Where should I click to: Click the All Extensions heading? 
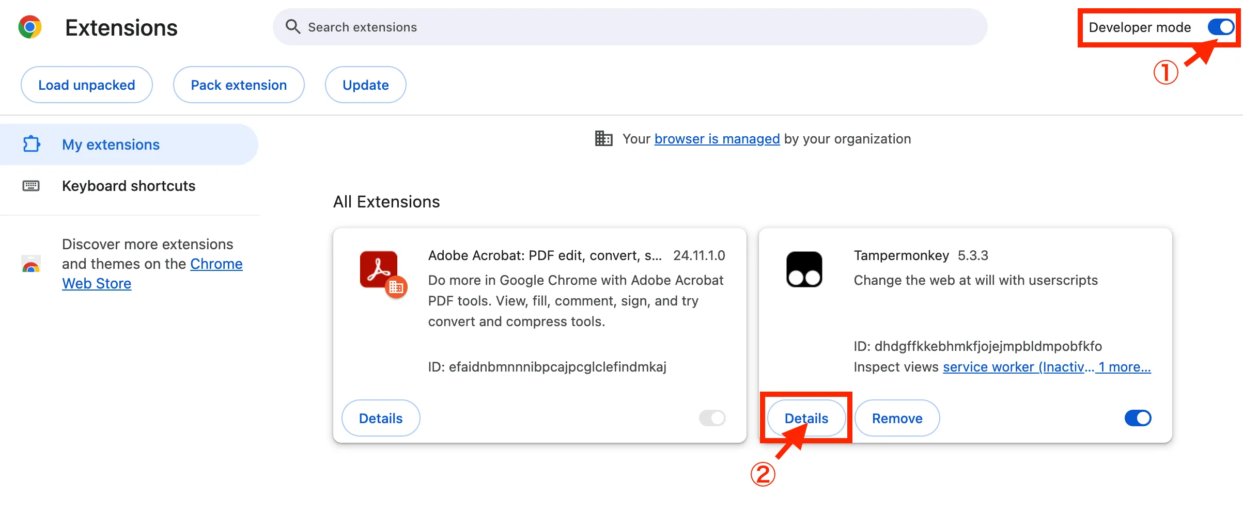point(386,202)
